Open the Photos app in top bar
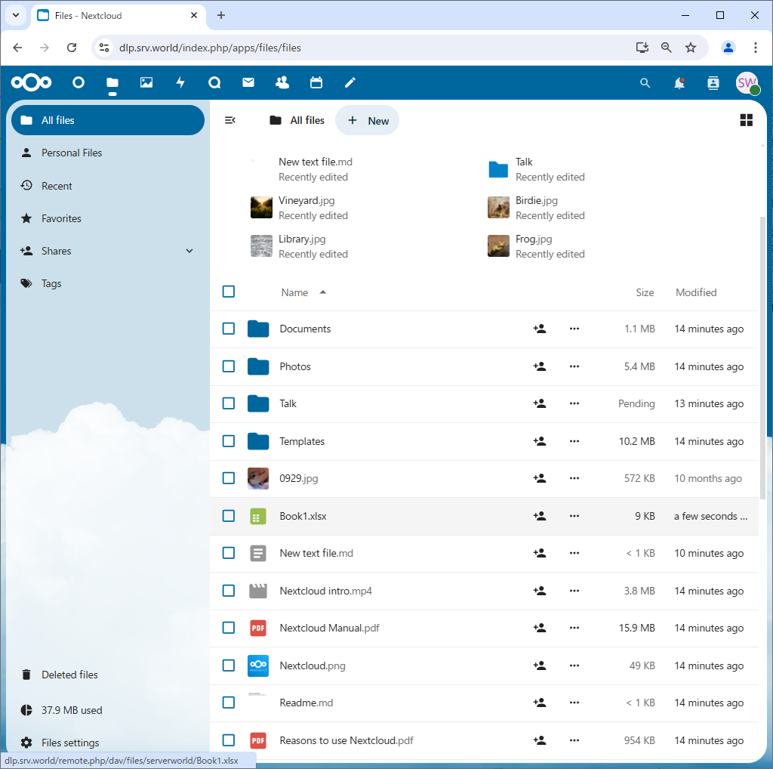Screen dimensions: 773x769 pos(146,82)
